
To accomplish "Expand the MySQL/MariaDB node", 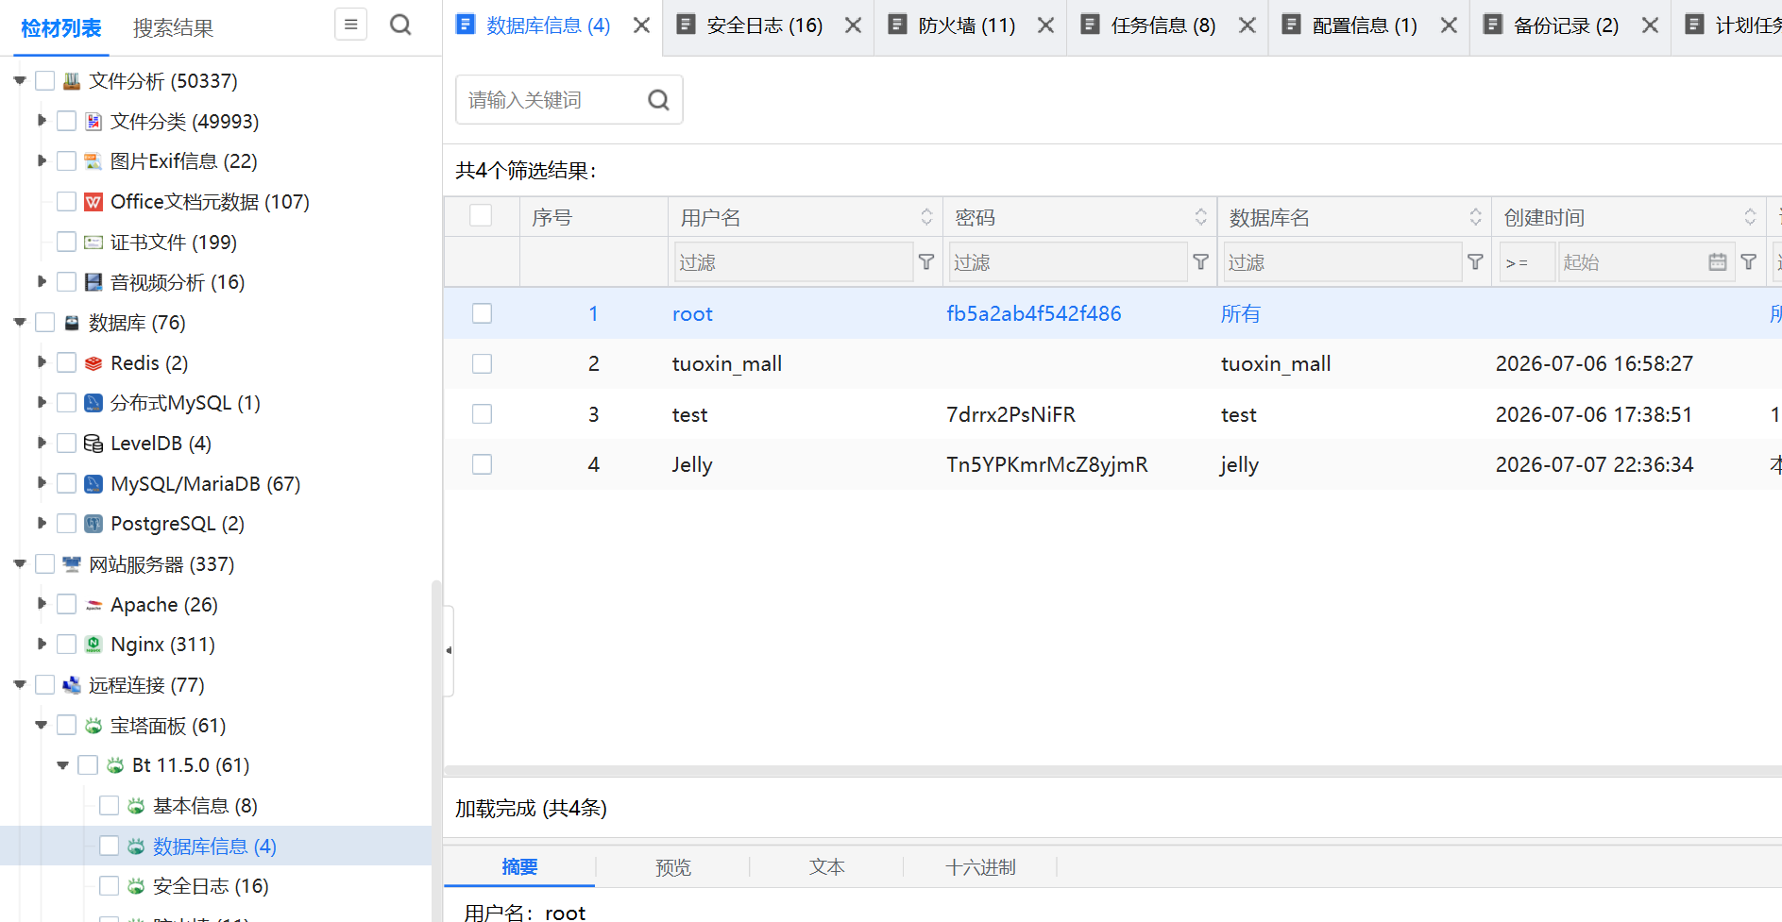I will [x=42, y=483].
